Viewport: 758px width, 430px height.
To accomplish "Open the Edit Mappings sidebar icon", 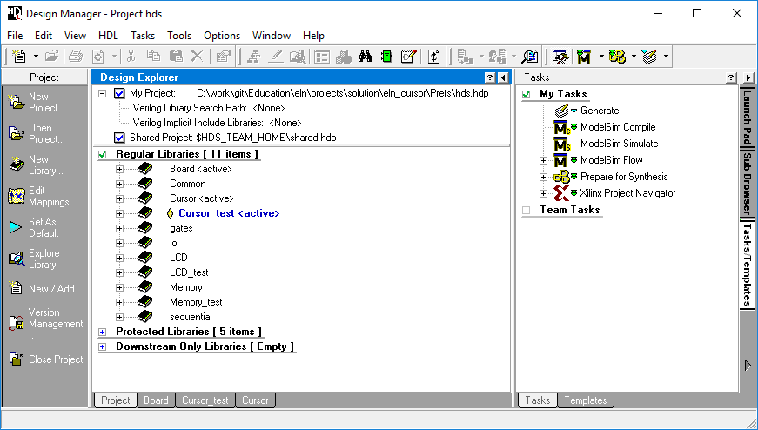I will pos(16,196).
